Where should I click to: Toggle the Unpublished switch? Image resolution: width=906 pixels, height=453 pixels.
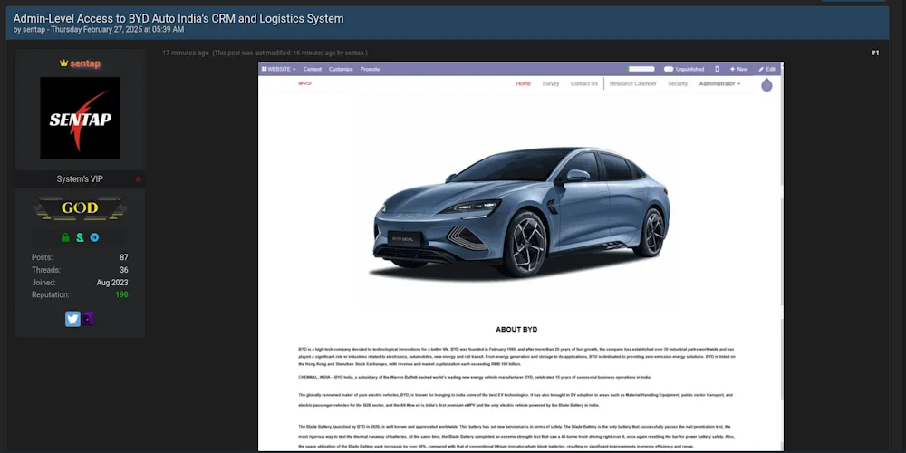click(669, 69)
